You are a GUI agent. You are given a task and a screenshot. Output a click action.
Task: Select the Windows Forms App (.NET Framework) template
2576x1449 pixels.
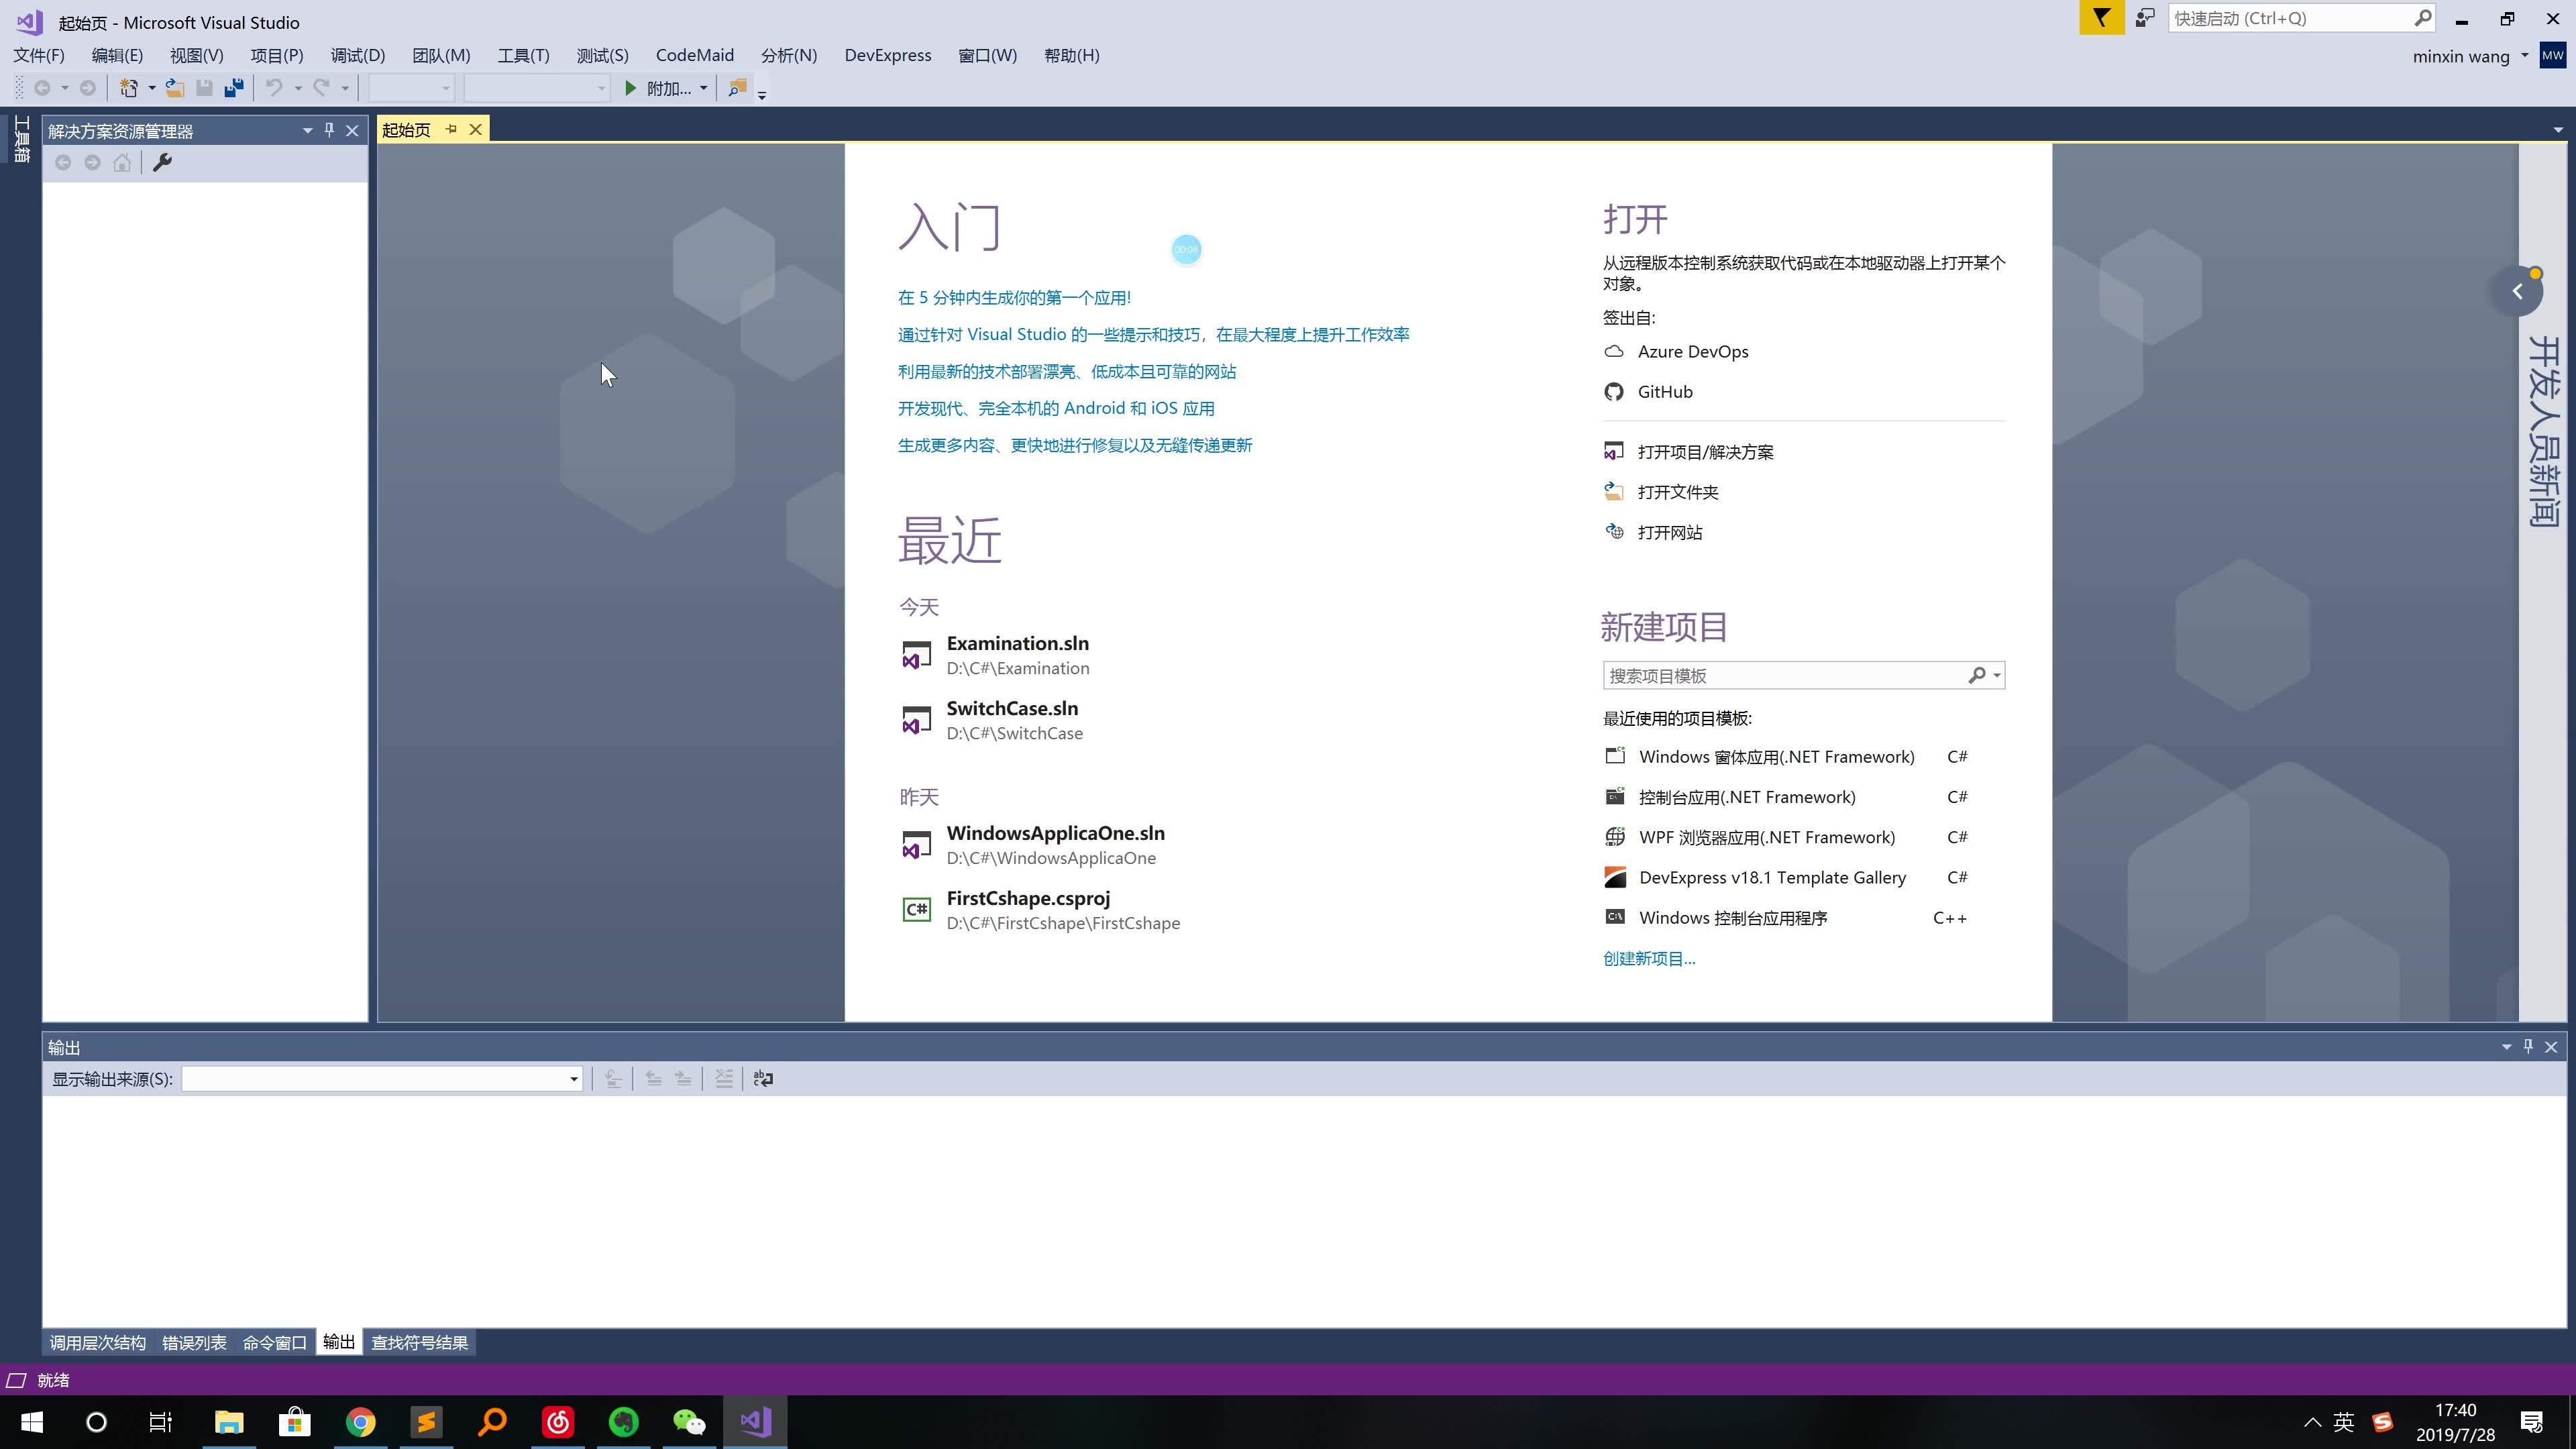coord(1786,756)
